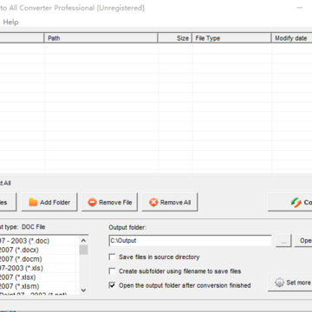Screen dimensions: 312x312
Task: Click the Add Folder button
Action: click(x=49, y=202)
